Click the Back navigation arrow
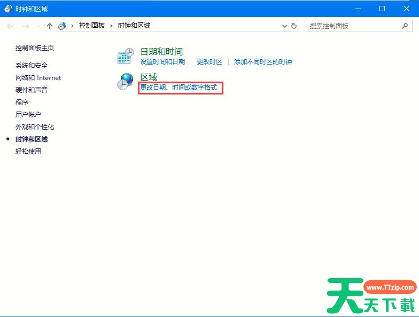Viewport: 419px width, 317px height. [x=11, y=26]
